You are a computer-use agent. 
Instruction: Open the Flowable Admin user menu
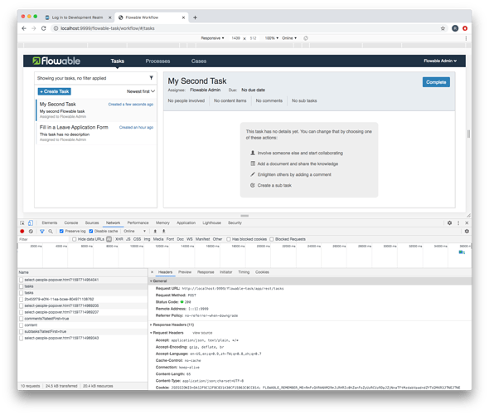point(440,61)
